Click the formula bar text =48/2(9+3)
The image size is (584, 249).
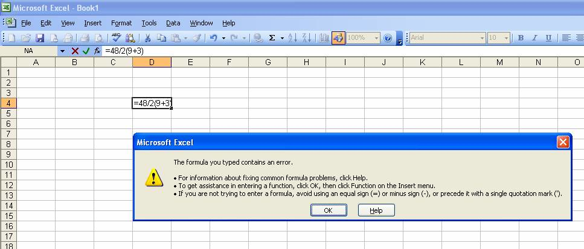coord(124,51)
